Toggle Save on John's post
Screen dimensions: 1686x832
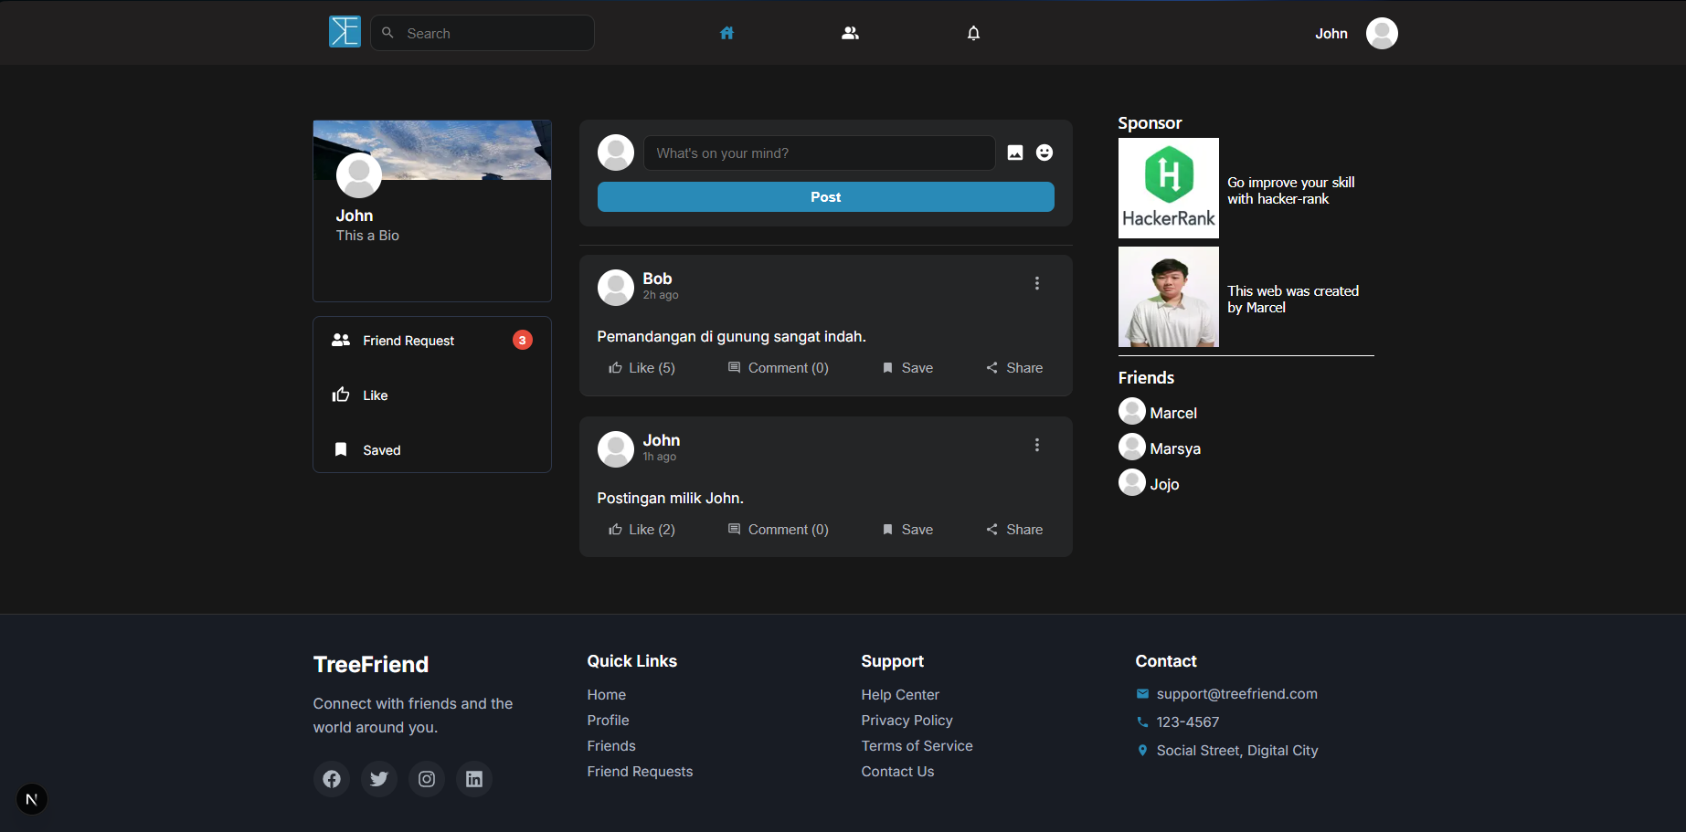tap(907, 530)
